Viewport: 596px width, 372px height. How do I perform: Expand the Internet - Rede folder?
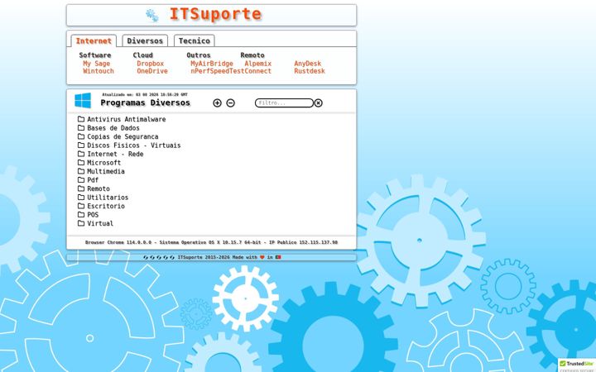coord(115,154)
